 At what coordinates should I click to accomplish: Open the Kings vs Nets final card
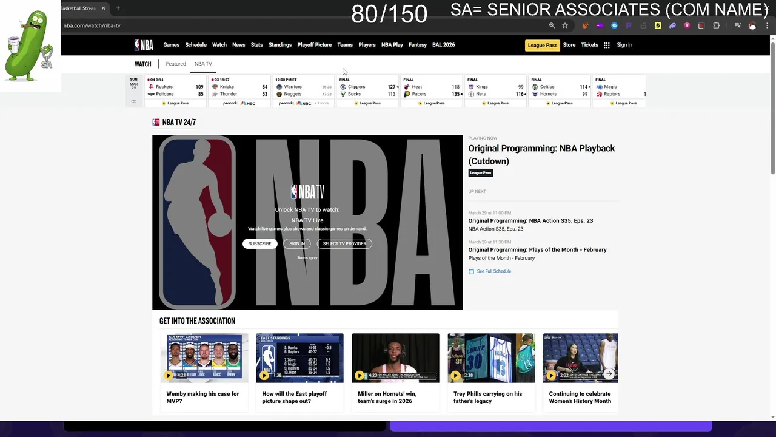(496, 91)
